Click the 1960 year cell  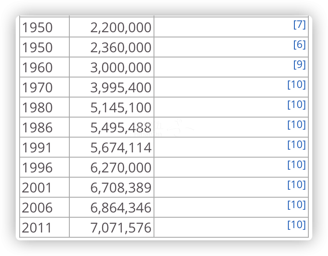click(x=44, y=67)
